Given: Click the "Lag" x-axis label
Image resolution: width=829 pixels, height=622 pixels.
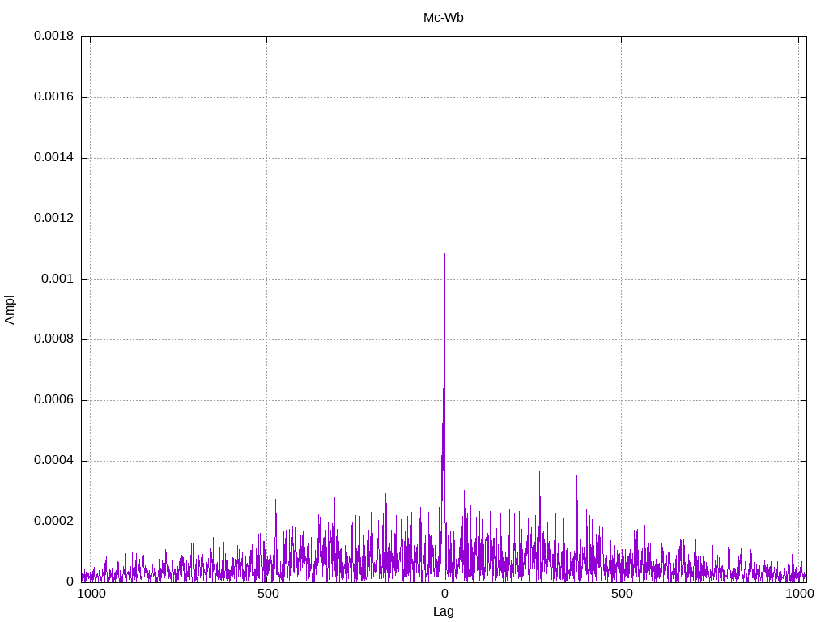Looking at the screenshot, I should (x=443, y=611).
